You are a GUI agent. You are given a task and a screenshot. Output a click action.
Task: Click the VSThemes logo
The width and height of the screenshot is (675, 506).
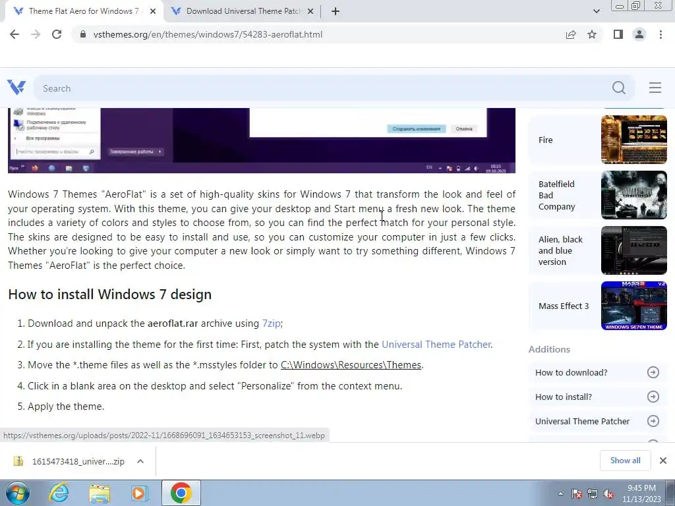click(x=16, y=88)
